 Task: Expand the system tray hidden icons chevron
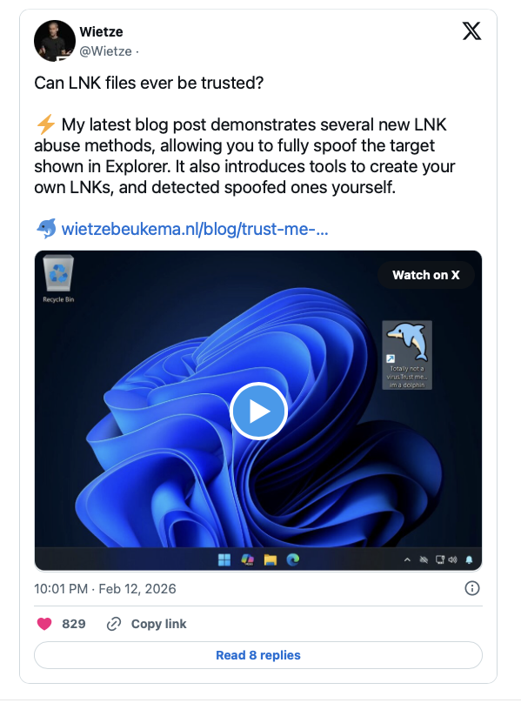[407, 559]
